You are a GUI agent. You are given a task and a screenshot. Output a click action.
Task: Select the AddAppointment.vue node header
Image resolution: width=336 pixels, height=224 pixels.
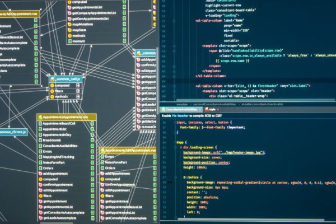[x=20, y=14]
